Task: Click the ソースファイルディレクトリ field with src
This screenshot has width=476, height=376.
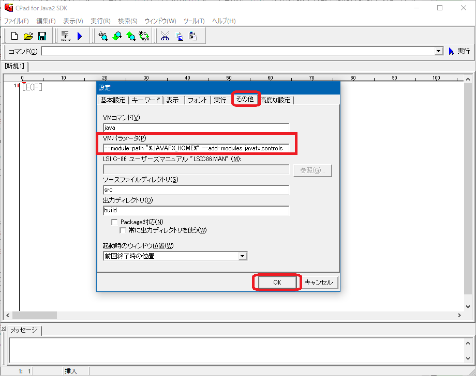Action: point(196,190)
